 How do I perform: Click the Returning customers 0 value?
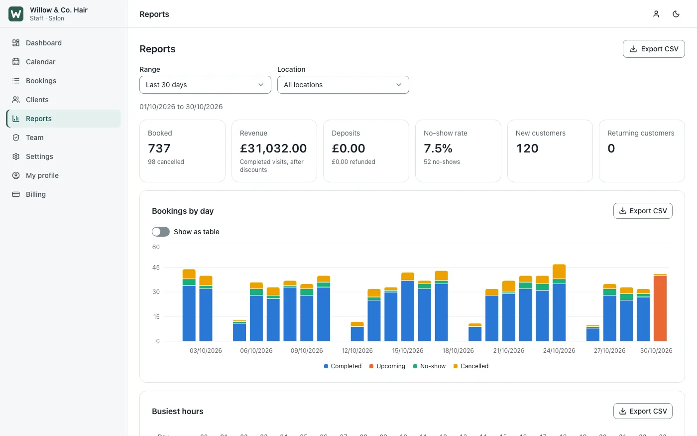click(611, 148)
